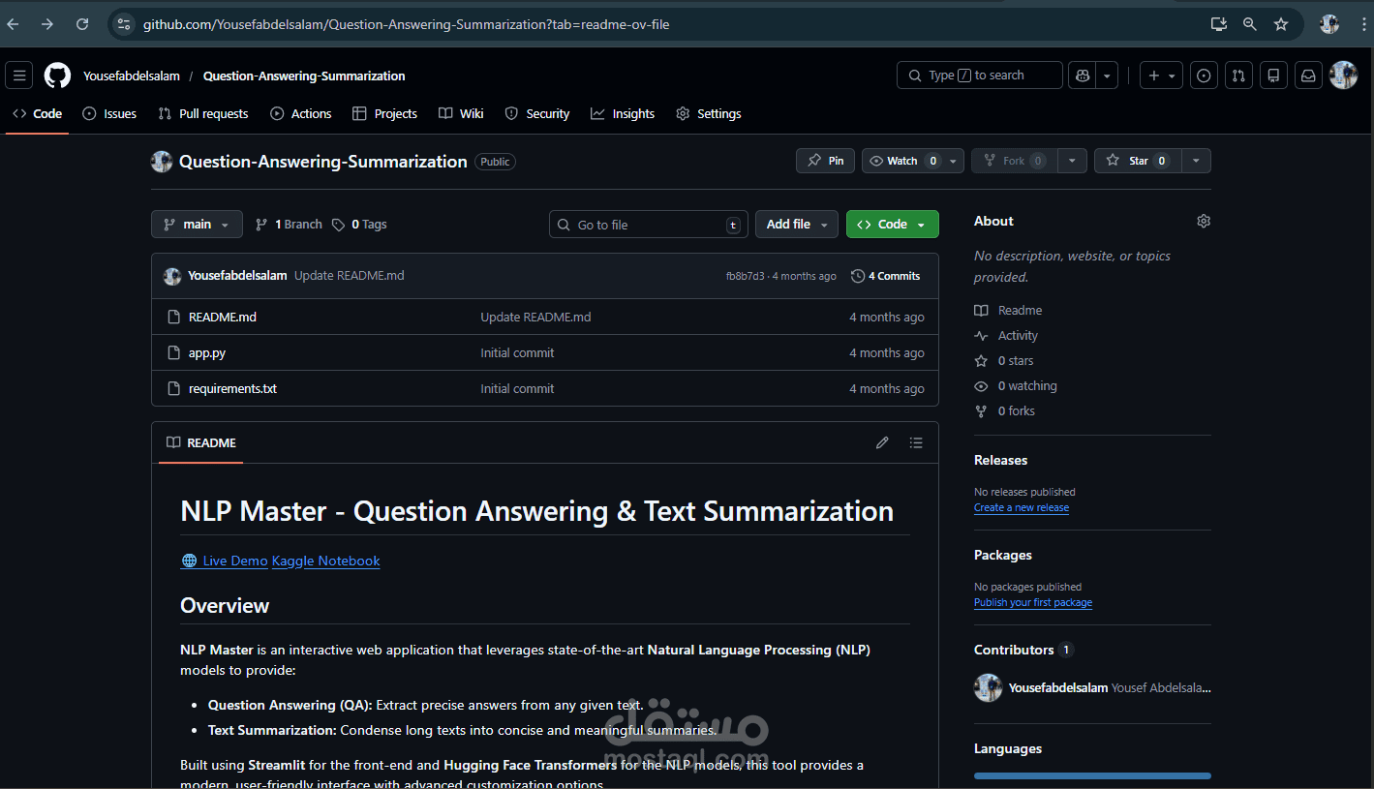Viewport: 1374px width, 789px height.
Task: Star this repository
Action: [1138, 161]
